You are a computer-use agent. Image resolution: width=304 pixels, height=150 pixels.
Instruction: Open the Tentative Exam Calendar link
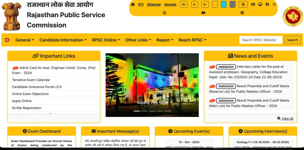(31, 80)
